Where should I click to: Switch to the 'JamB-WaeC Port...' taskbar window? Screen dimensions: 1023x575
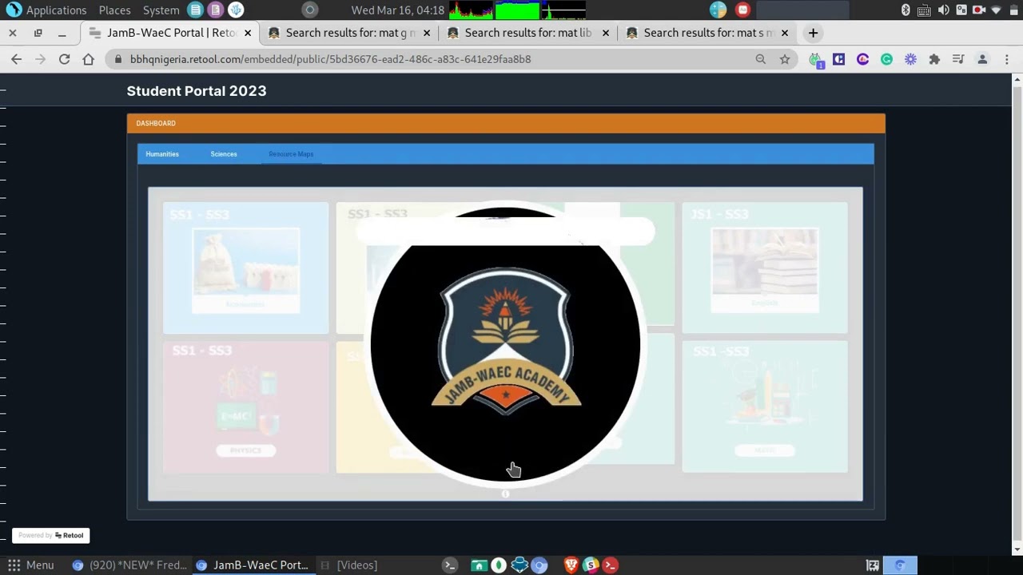click(253, 565)
